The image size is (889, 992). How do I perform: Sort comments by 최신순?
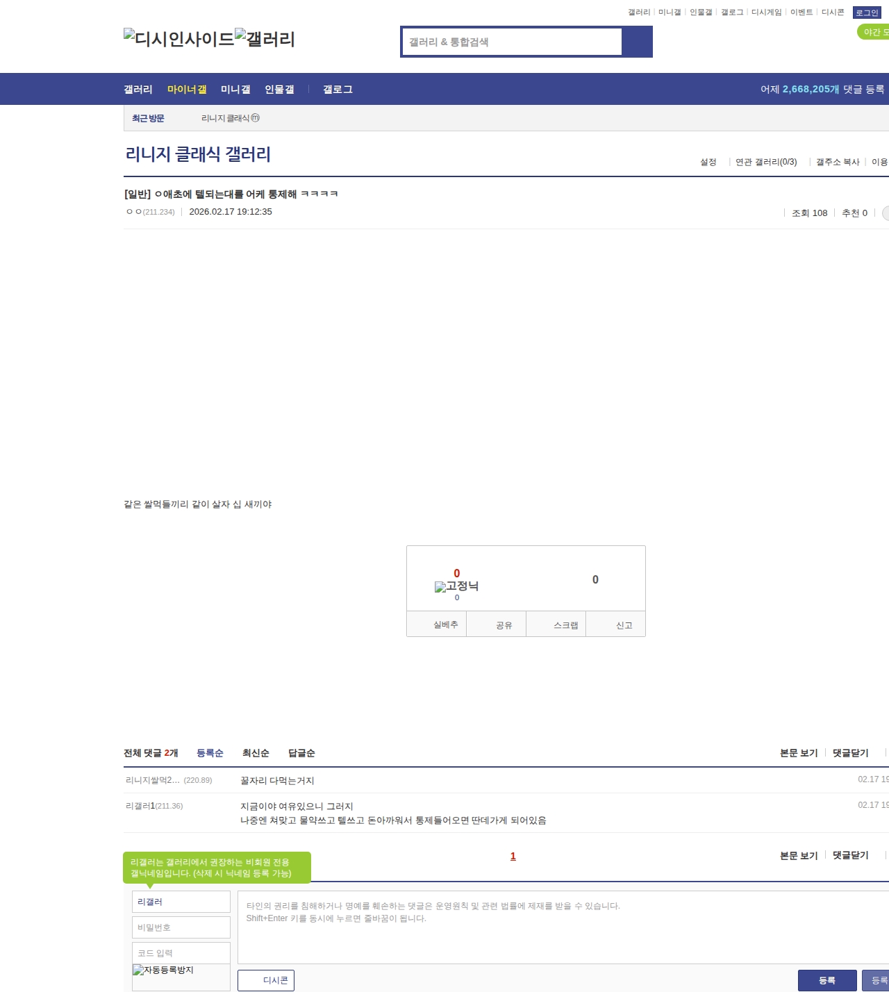pyautogui.click(x=256, y=753)
